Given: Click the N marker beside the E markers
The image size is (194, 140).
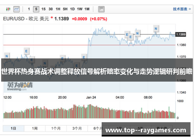Looking at the screenshot, I should click(x=137, y=33).
